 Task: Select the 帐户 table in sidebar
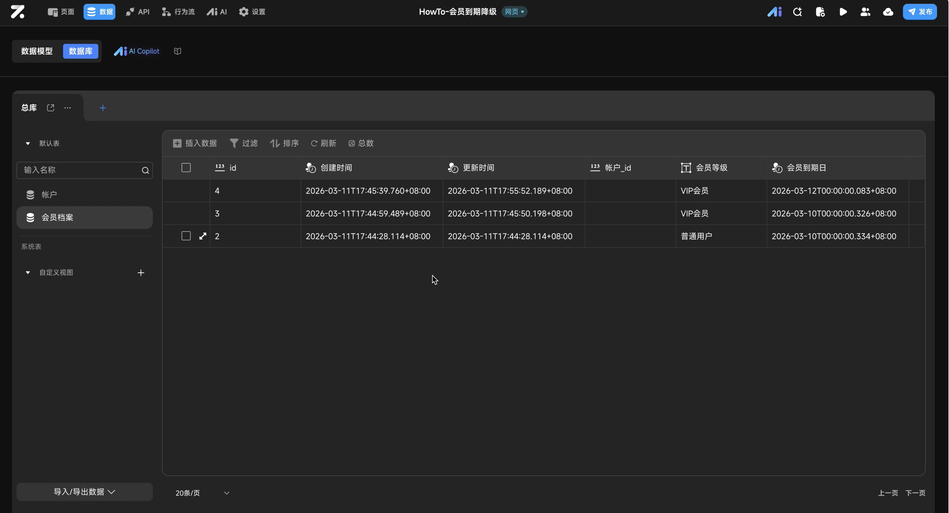[x=49, y=194]
